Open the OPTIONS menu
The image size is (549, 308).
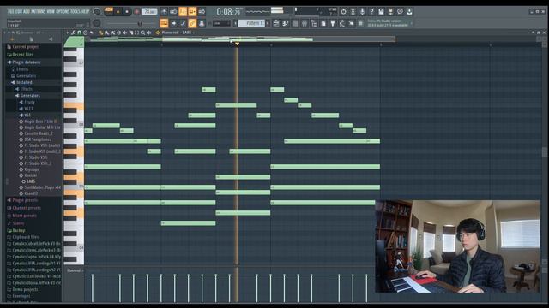63,11
